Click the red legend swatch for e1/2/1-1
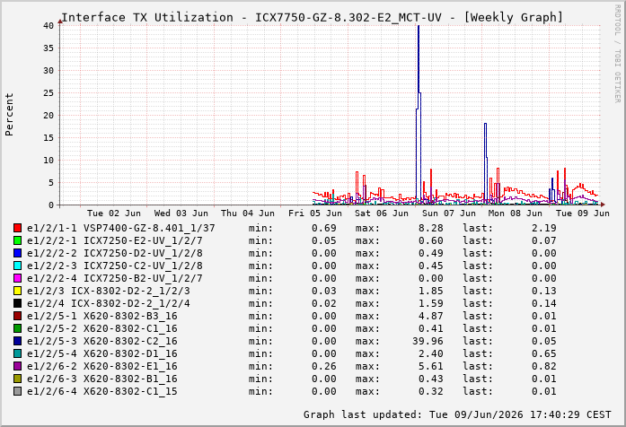The image size is (626, 427). 17,228
